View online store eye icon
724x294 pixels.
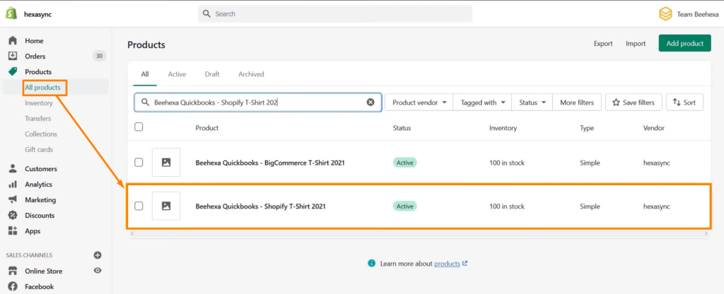click(98, 271)
